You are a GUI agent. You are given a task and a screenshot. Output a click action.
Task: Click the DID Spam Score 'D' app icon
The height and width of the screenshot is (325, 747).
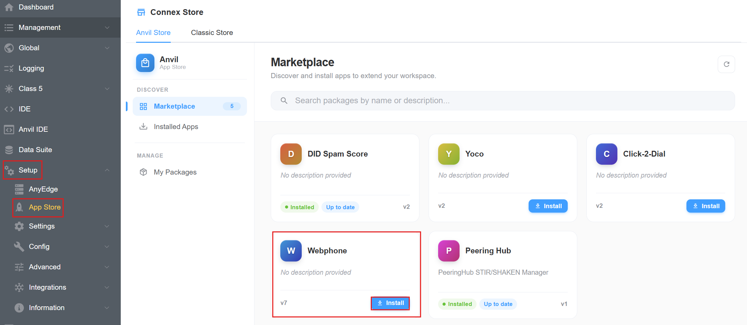click(291, 154)
